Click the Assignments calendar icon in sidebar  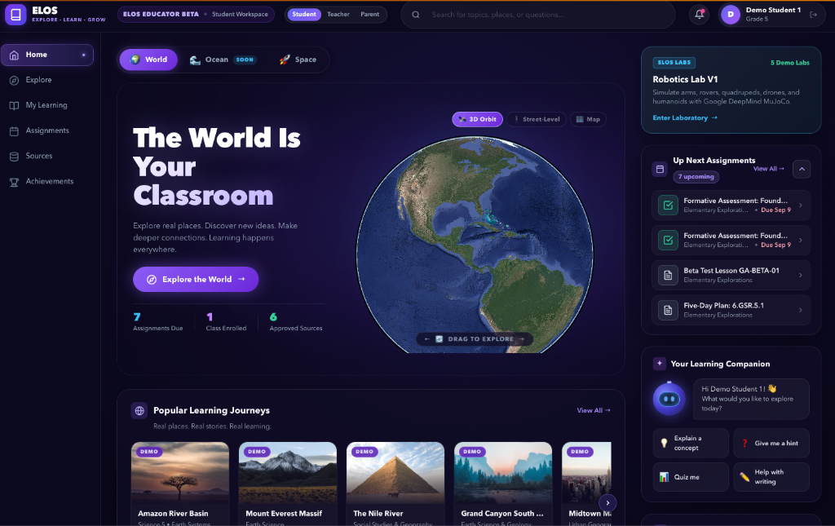tap(15, 131)
